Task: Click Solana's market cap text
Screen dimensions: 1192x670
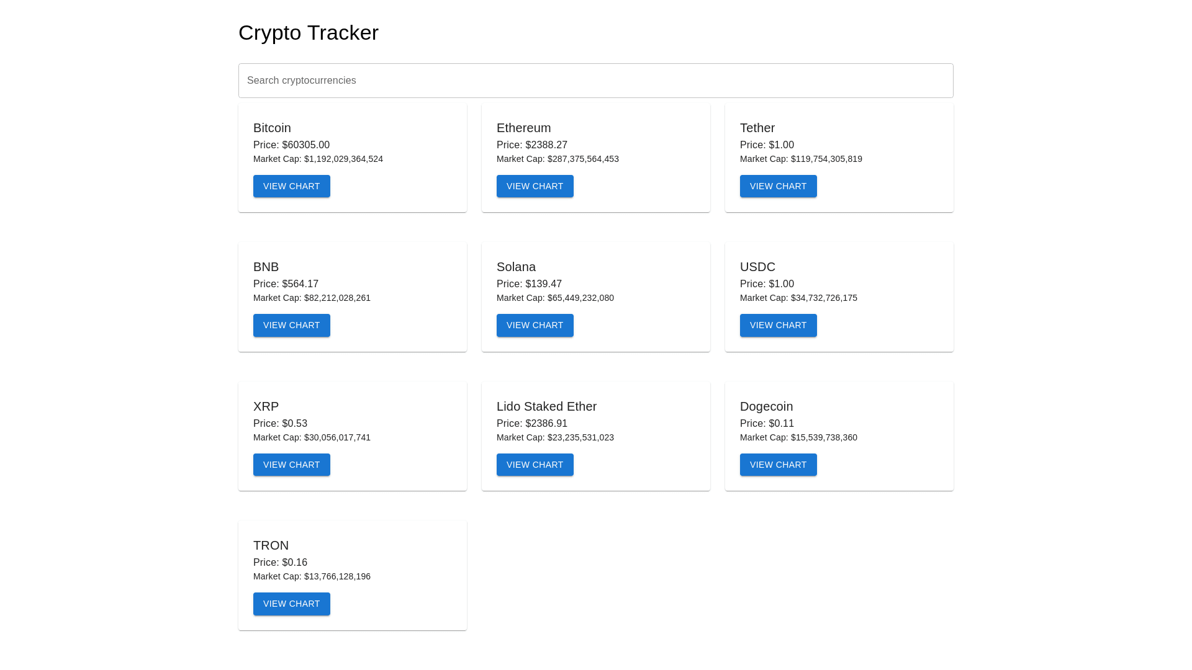Action: pos(555,298)
